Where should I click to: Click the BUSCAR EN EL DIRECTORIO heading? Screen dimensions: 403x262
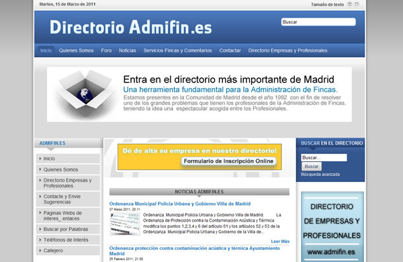click(x=332, y=143)
